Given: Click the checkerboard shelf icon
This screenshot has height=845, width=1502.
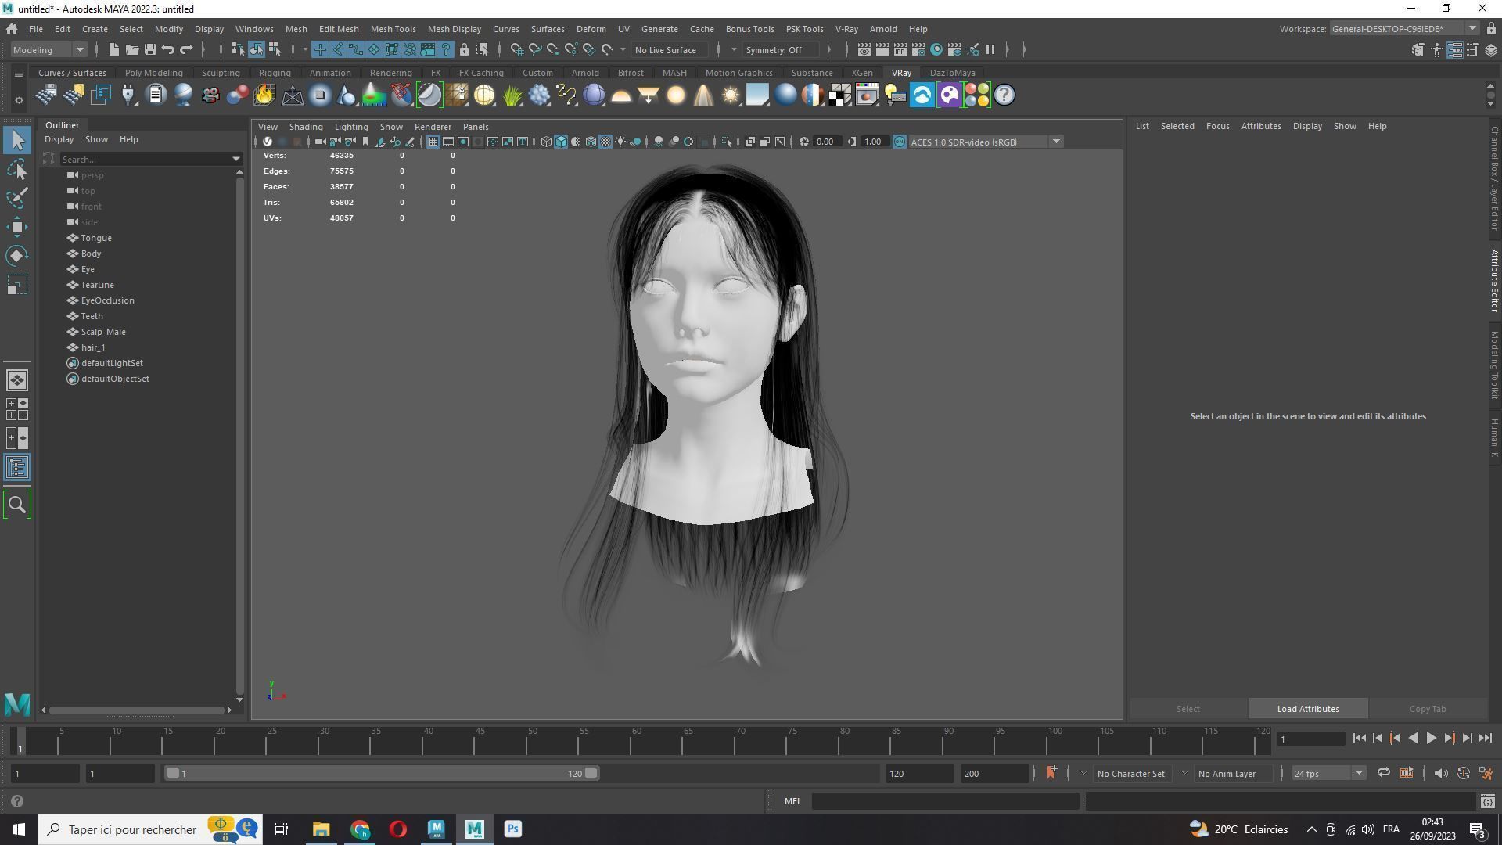Looking at the screenshot, I should [839, 95].
